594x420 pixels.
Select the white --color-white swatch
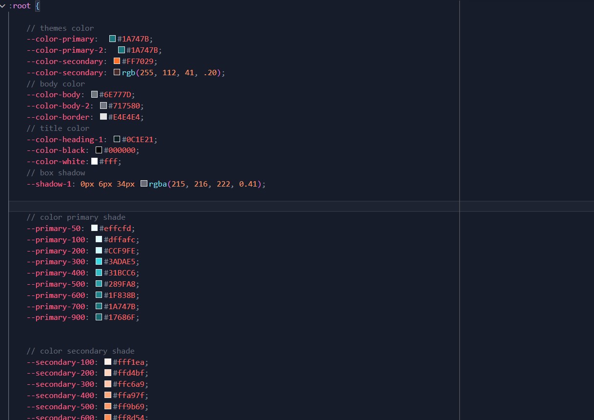point(95,161)
